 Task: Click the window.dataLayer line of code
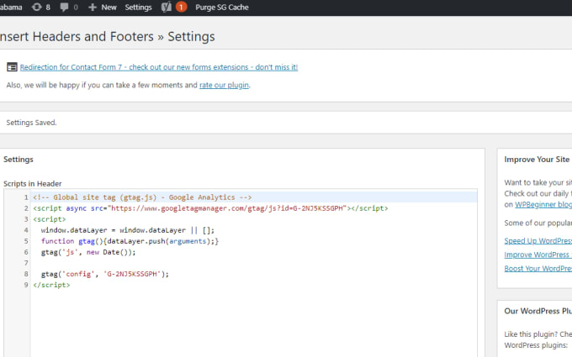coord(128,230)
